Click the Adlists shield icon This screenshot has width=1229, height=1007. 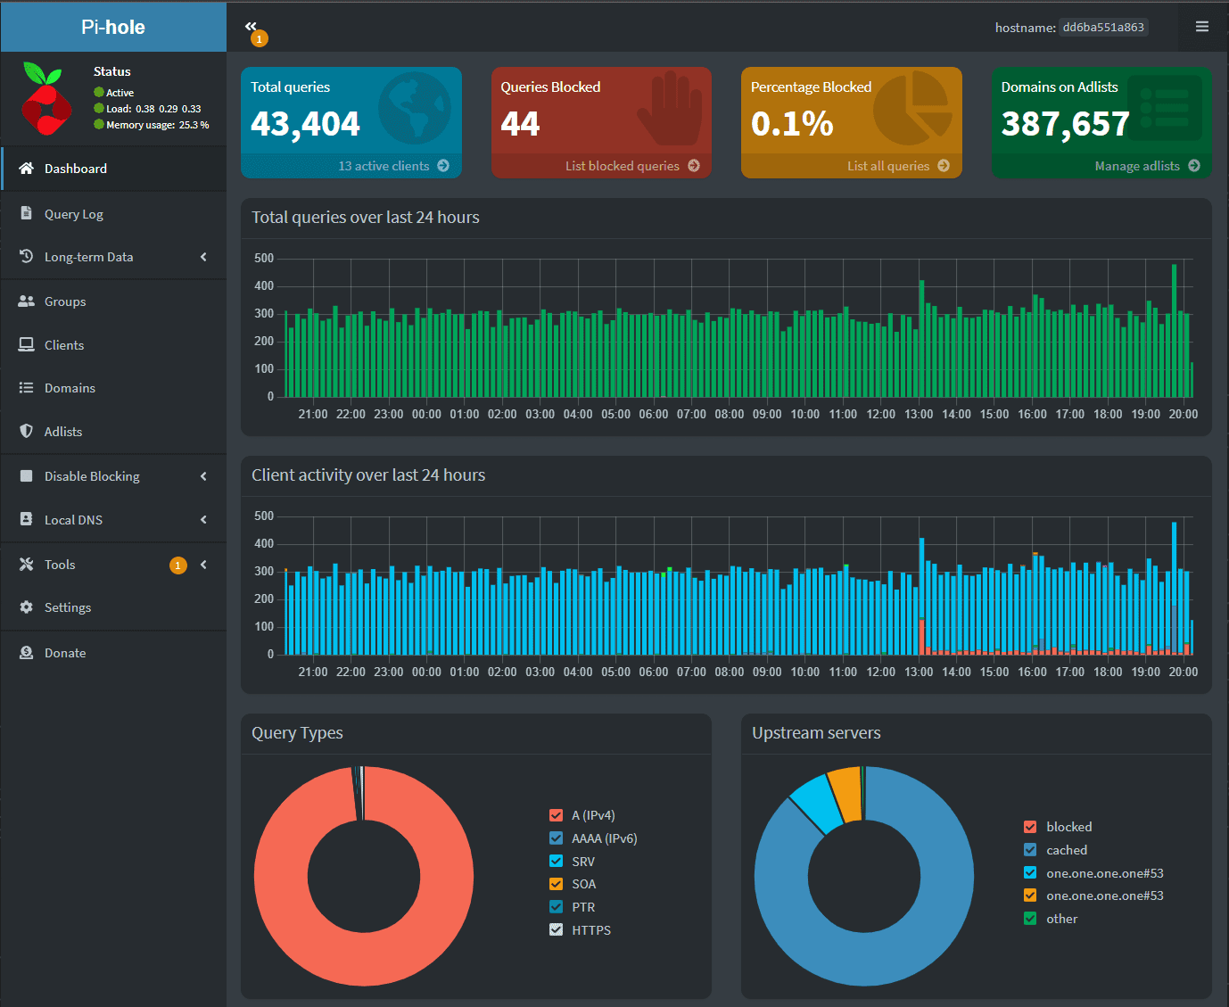pos(27,432)
